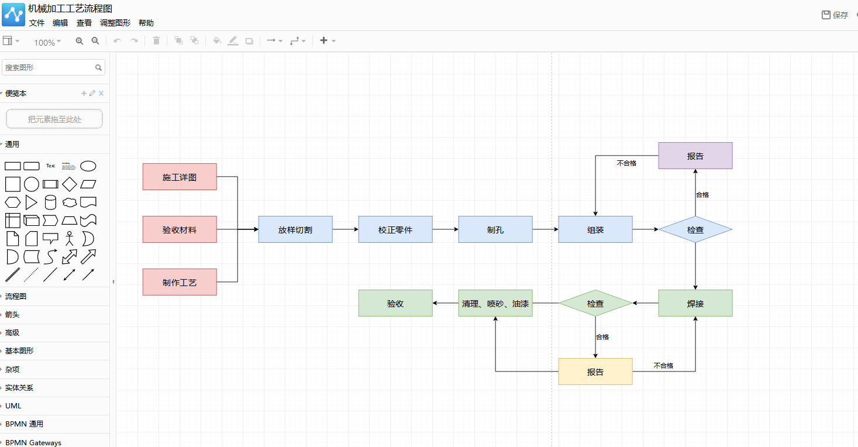Click the fill color bucket icon

pyautogui.click(x=217, y=41)
